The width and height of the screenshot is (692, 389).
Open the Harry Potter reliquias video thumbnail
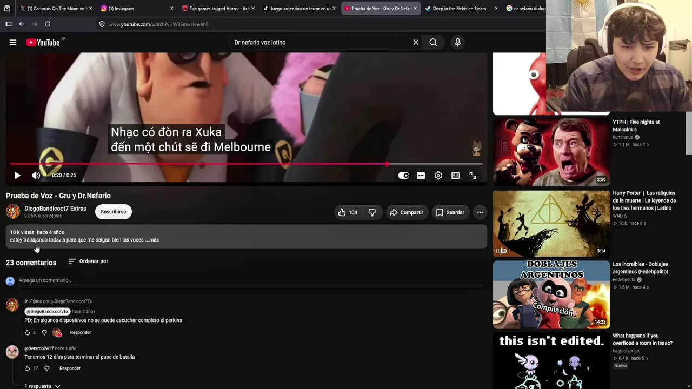coord(551,224)
